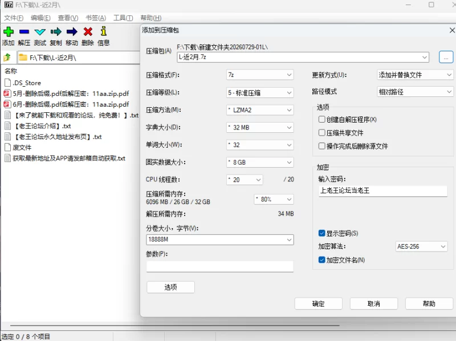The height and width of the screenshot is (341, 456).
Task: Click the folder icon in the address field
Action: [x=23, y=58]
